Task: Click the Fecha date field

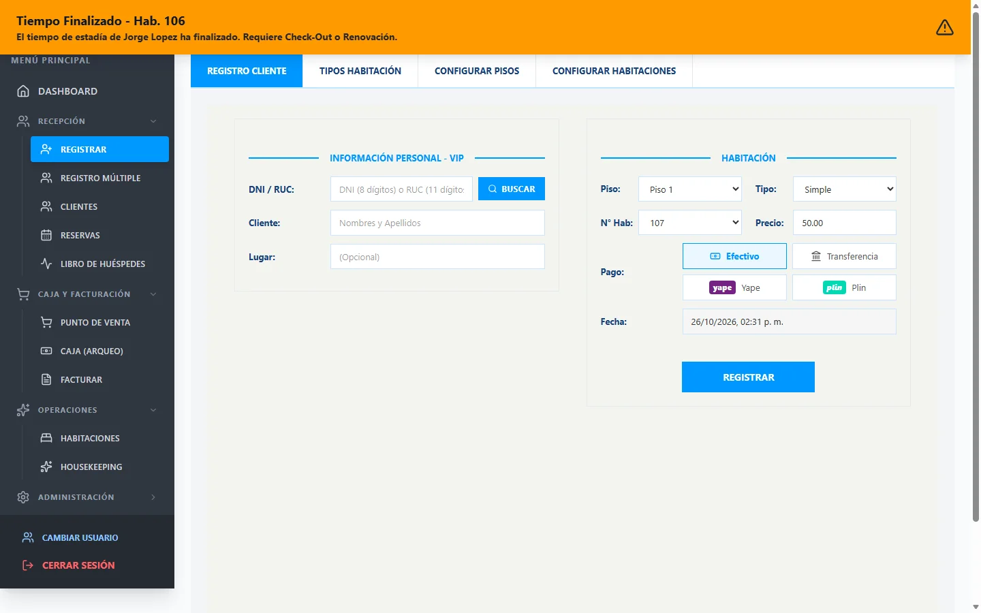Action: 790,321
